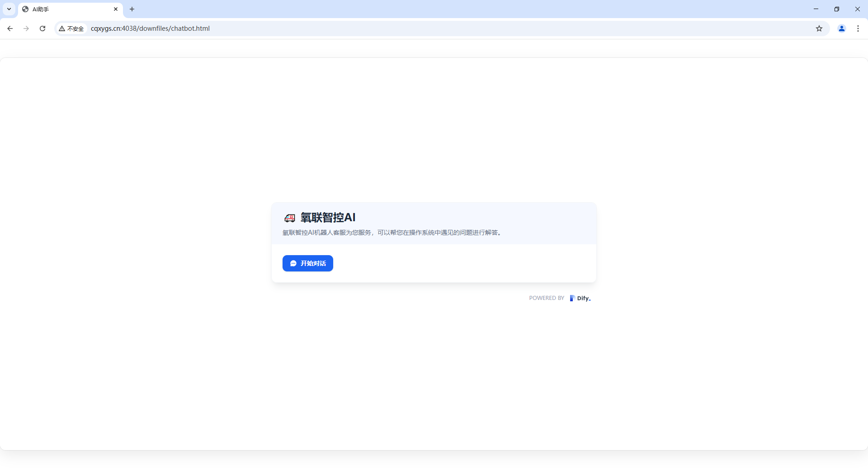Click the POWERED BY text
The image size is (868, 475).
point(547,298)
